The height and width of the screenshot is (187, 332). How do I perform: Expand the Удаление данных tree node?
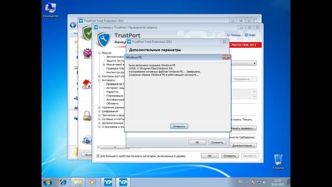pyautogui.click(x=99, y=108)
